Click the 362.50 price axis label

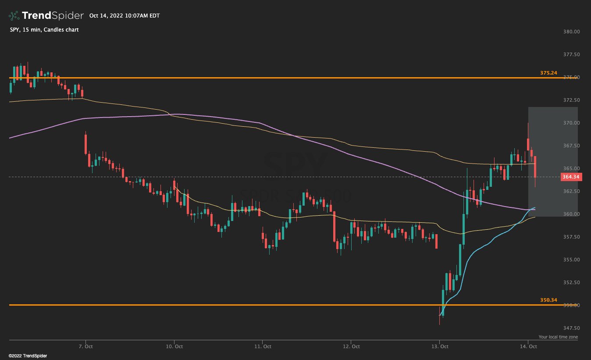(x=571, y=191)
